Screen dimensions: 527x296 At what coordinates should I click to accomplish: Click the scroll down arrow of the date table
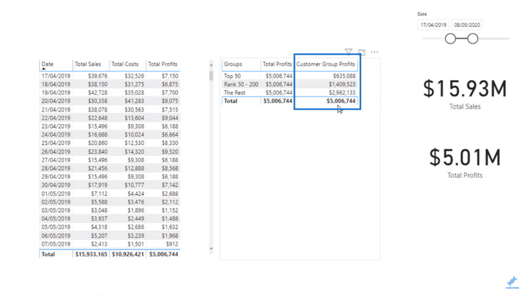tap(210, 248)
